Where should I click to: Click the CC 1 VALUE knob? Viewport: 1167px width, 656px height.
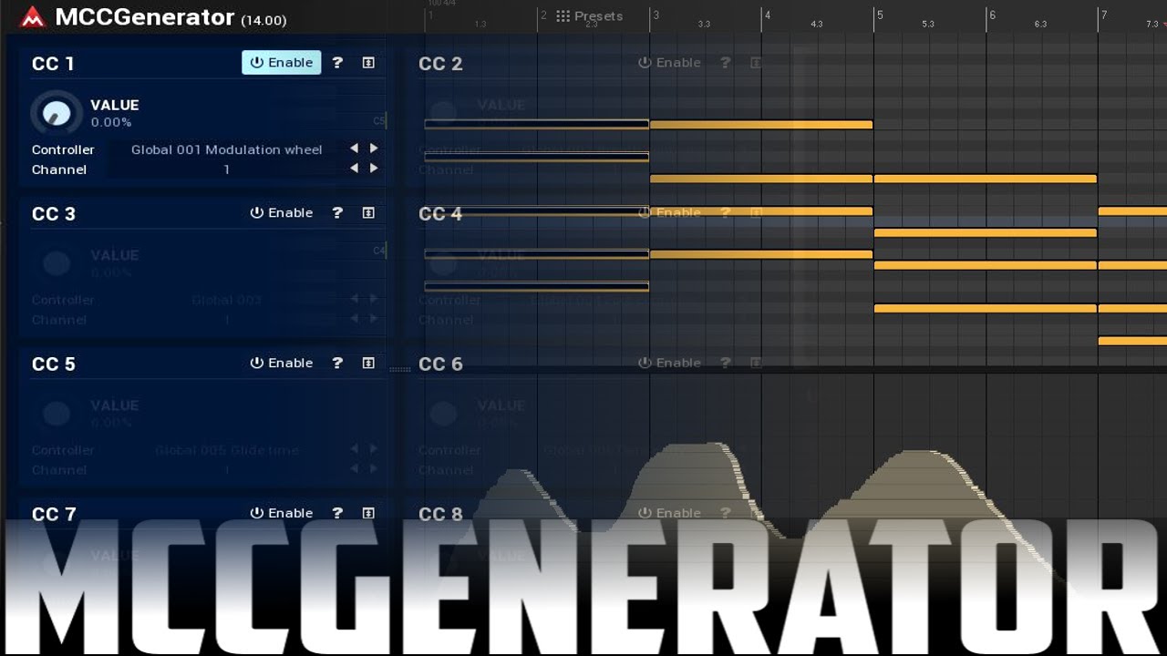(57, 113)
